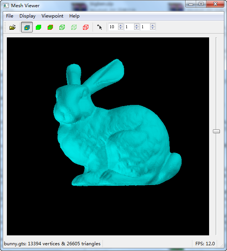Viewport: 227px width, 251px height.
Task: Increase the second spinner value
Action: [x=137, y=25]
